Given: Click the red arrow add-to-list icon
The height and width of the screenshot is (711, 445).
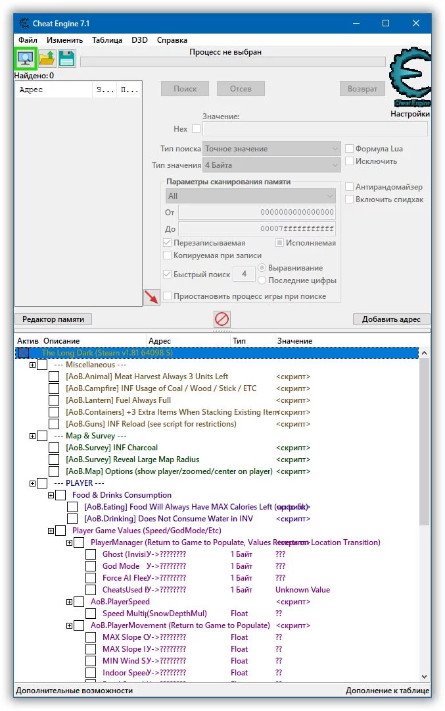Looking at the screenshot, I should 152,297.
